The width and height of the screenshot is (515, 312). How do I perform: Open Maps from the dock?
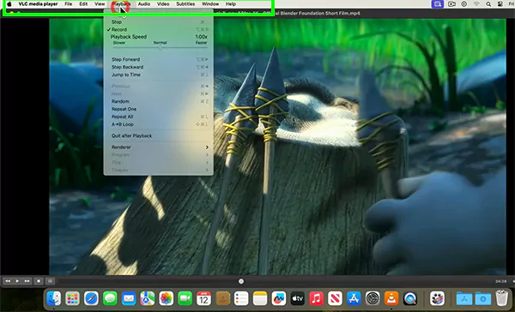click(148, 298)
